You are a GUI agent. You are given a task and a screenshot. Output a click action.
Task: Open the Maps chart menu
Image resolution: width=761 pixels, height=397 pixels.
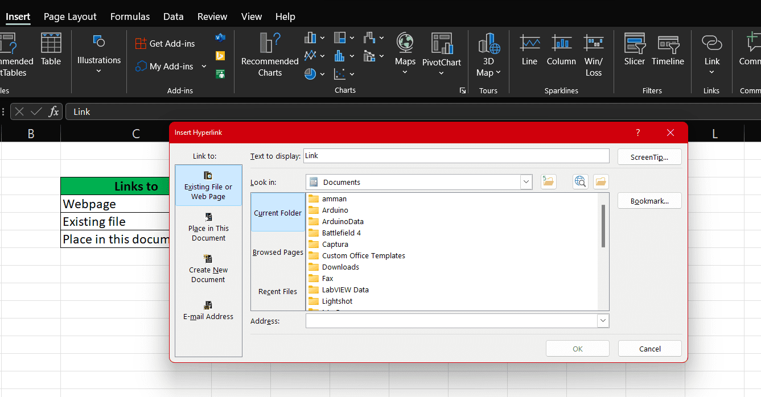405,55
